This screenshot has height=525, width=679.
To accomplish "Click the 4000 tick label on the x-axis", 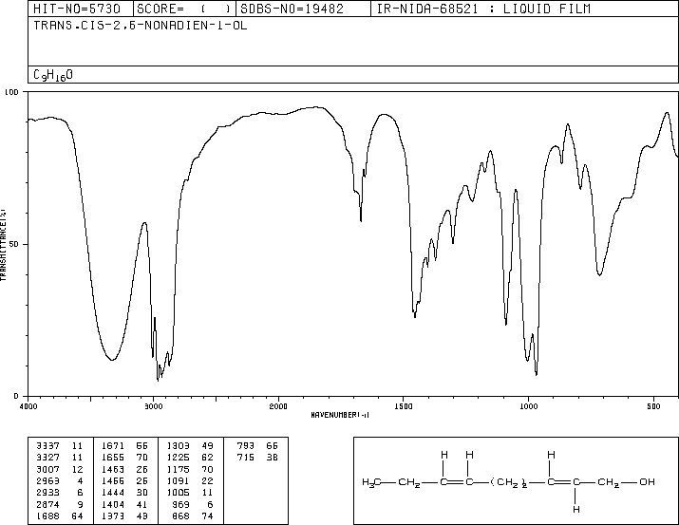I will pos(28,406).
